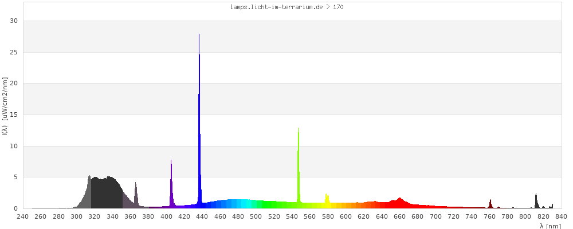The image size is (573, 229).
Task: Click the x-axis tick label '320'
Action: tap(95, 216)
